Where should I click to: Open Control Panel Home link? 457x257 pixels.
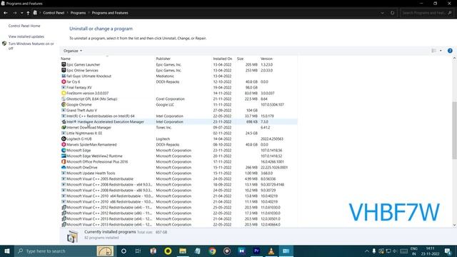24,26
